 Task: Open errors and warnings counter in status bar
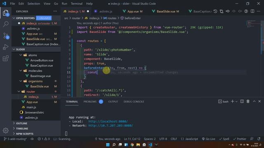[44, 139]
